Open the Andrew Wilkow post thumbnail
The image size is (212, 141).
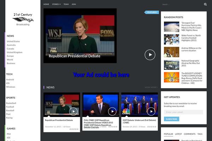click(171, 52)
